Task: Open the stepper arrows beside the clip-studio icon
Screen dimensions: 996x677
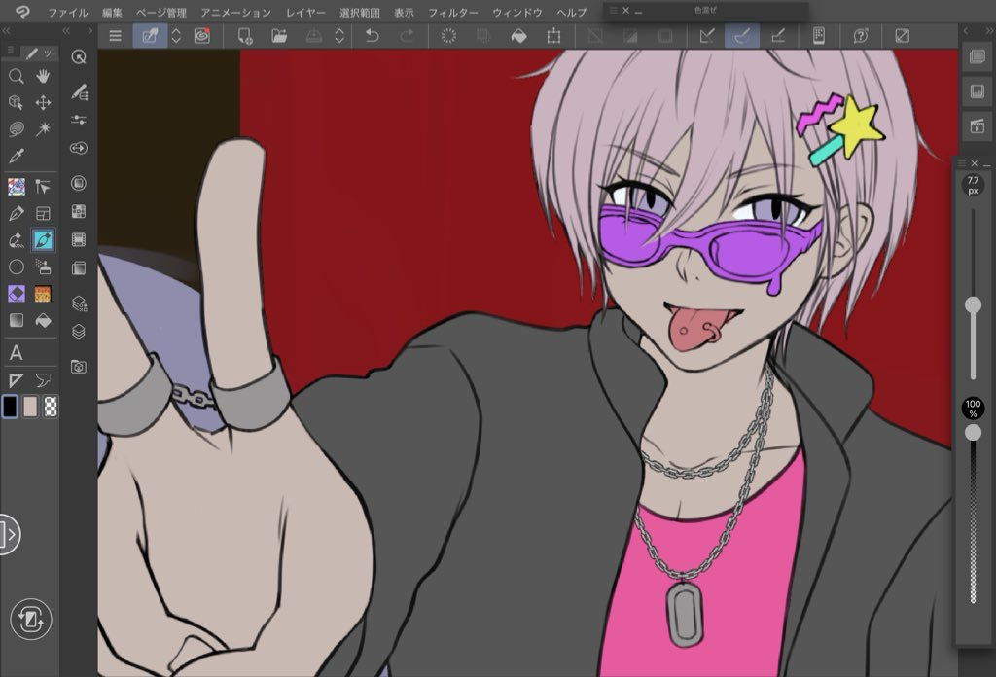Action: point(176,36)
